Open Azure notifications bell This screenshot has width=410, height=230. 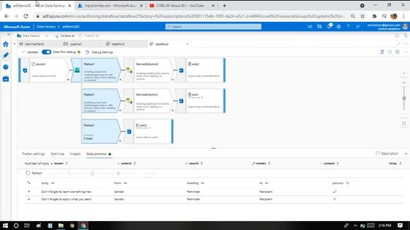coord(329,26)
